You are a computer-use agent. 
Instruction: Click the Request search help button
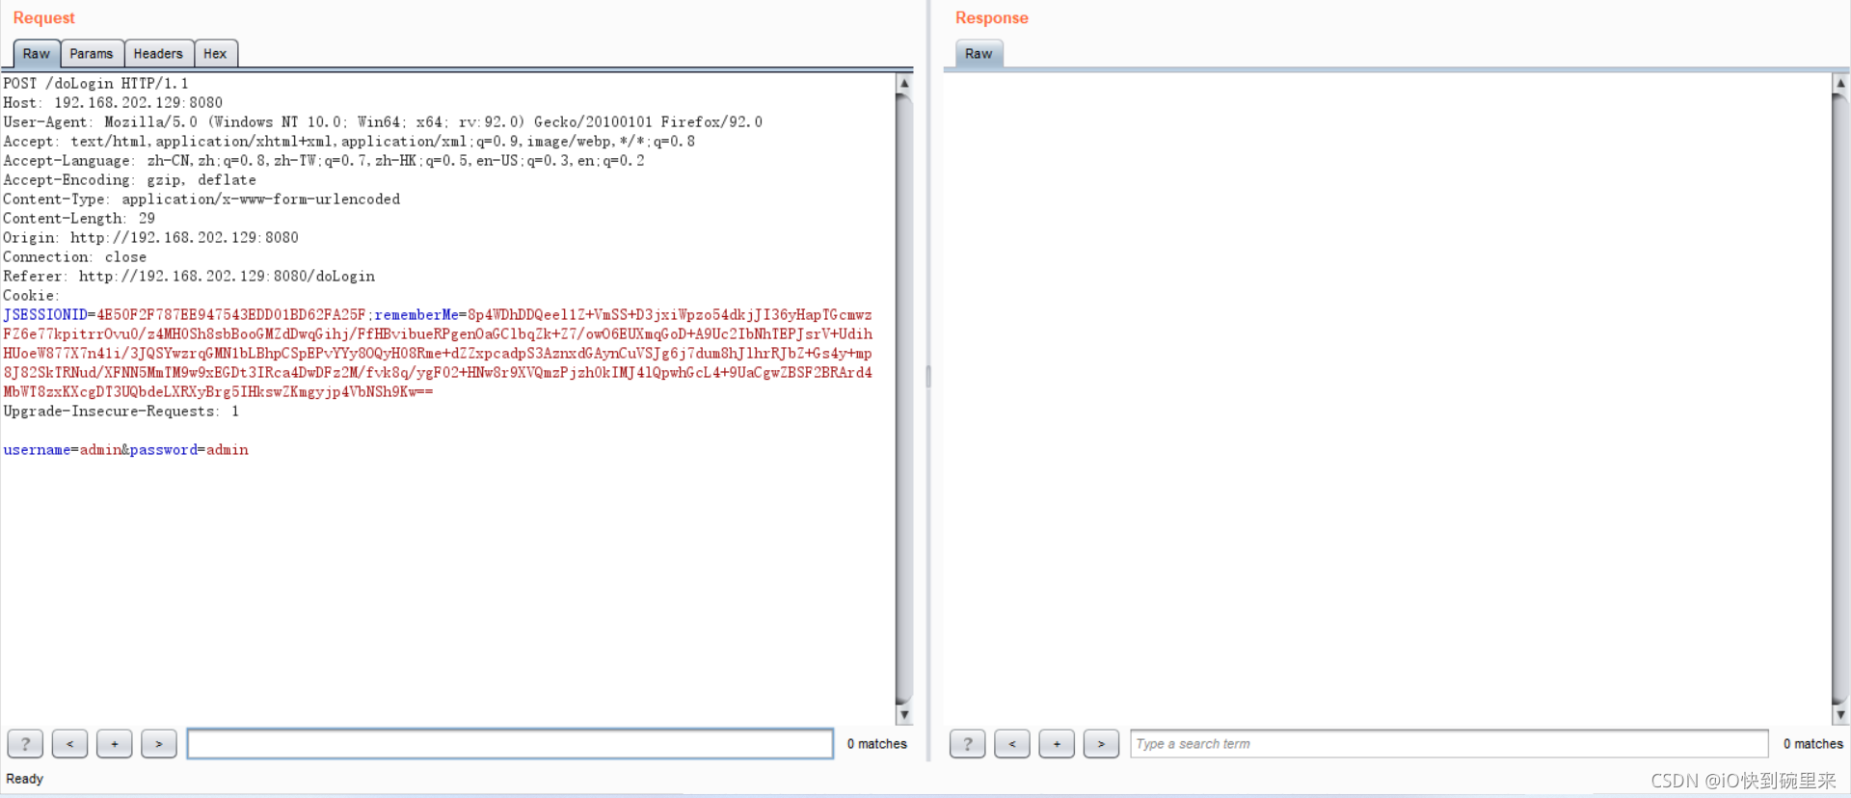pyautogui.click(x=25, y=744)
